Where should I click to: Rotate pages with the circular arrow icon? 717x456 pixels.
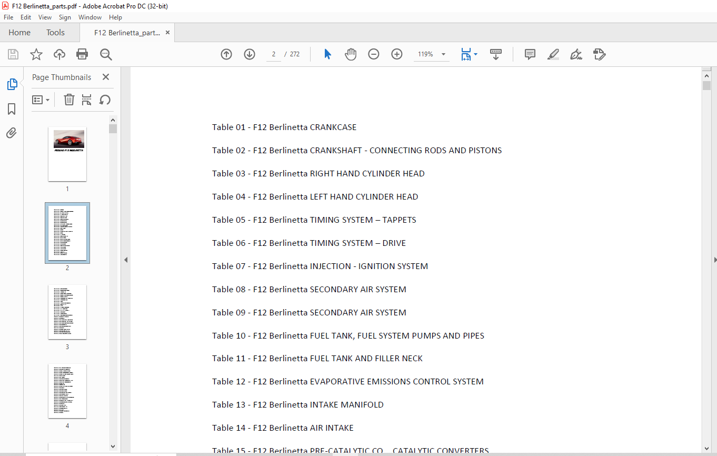[x=105, y=100]
